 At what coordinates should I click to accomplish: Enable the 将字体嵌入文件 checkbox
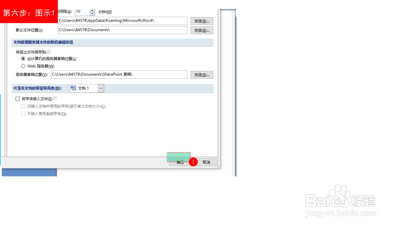pos(18,99)
